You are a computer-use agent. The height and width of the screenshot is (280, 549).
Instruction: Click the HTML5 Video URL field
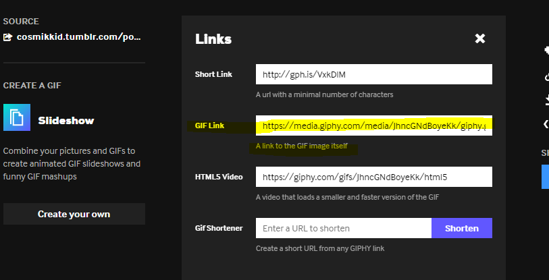point(374,177)
